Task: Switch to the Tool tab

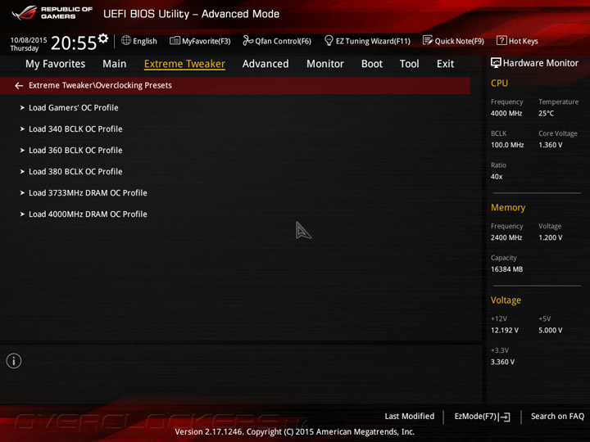Action: pyautogui.click(x=410, y=64)
